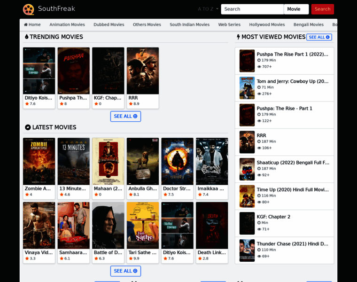Open trending RRR poster rated 8.9

[143, 71]
